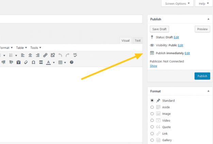Click the undo arrow icon

pyautogui.click(x=60, y=55)
